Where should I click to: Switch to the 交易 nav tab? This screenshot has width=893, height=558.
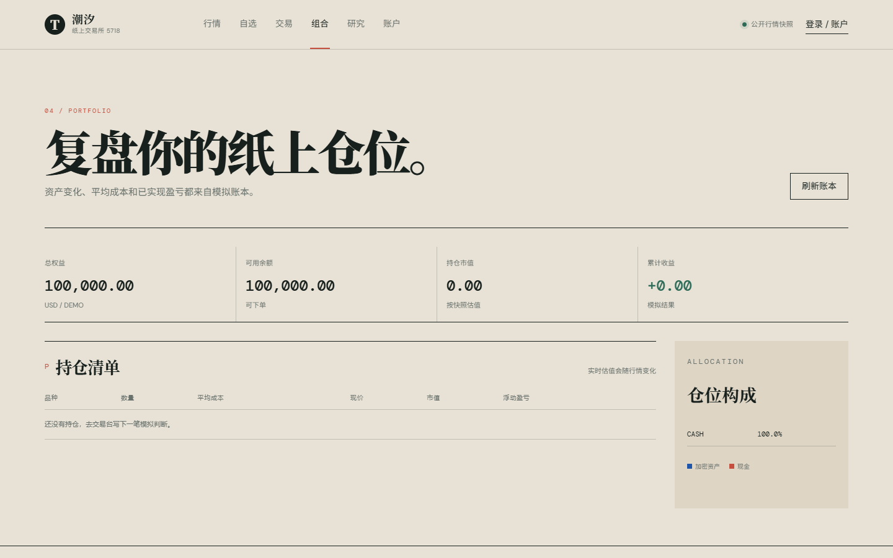click(x=284, y=24)
